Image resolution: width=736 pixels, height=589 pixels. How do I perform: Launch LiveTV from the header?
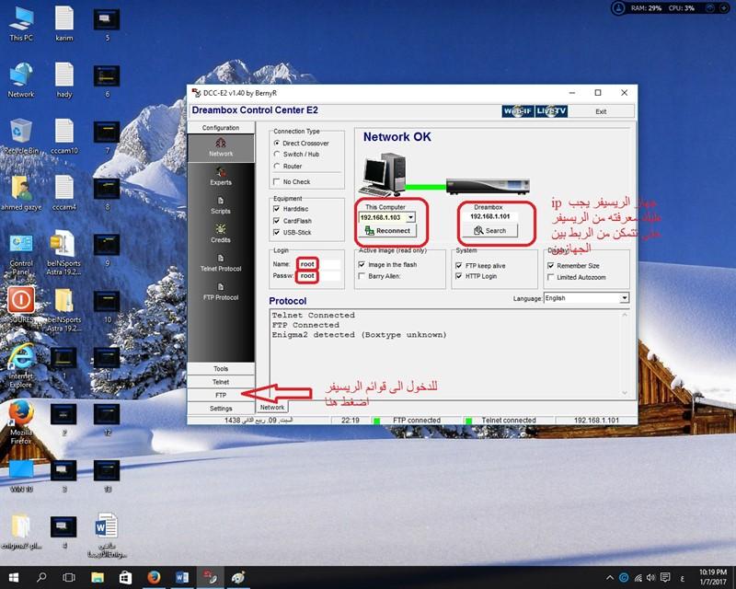pos(551,111)
